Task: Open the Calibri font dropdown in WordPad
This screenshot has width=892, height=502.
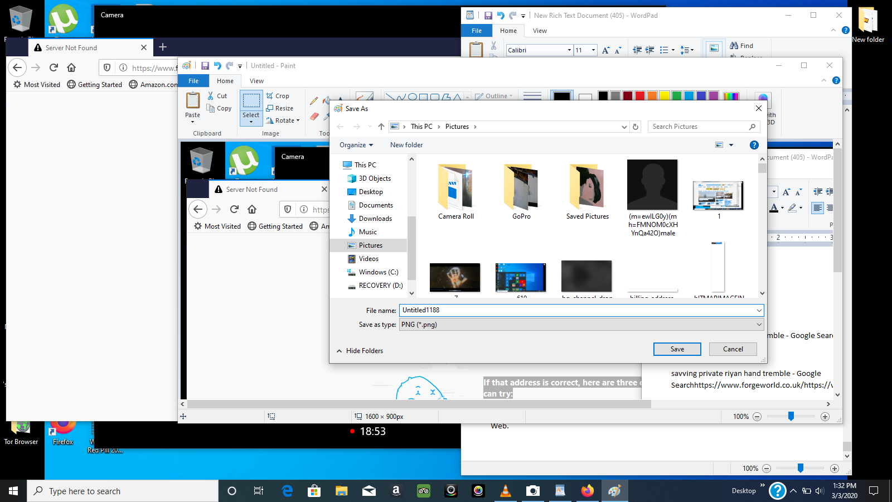Action: coord(569,50)
